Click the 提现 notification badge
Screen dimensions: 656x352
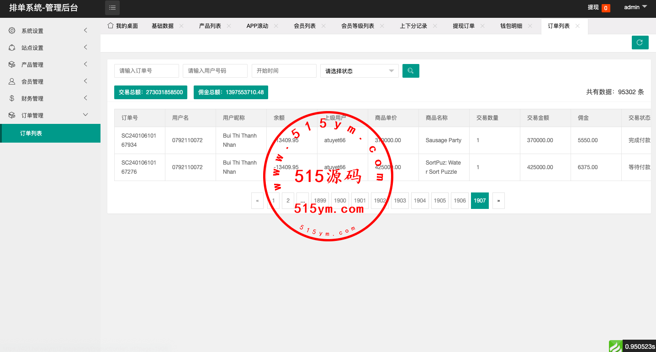pyautogui.click(x=605, y=8)
